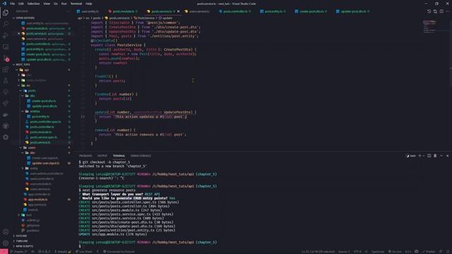
Task: Open the Run menu
Action: click(64, 4)
